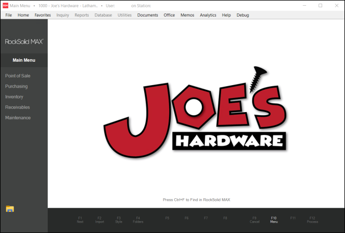
Task: Click the Joe's Hardware logo image
Action: click(x=195, y=112)
